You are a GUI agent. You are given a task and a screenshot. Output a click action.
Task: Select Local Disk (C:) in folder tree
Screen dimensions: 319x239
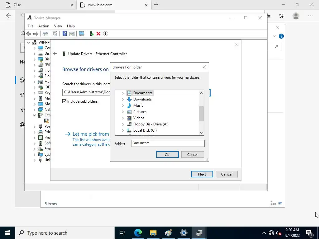click(145, 130)
